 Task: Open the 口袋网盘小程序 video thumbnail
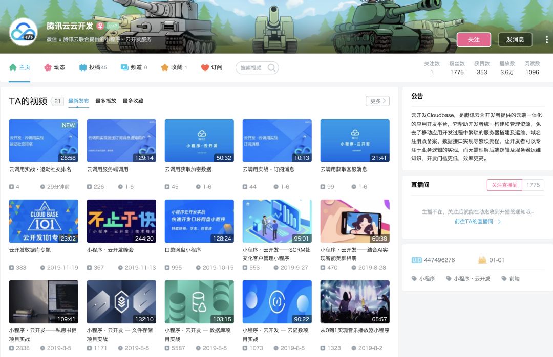tap(199, 221)
